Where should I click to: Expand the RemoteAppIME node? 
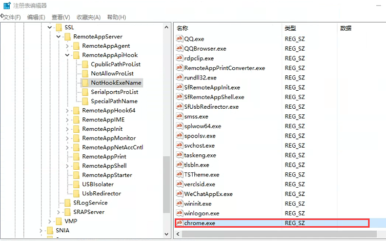coord(67,120)
